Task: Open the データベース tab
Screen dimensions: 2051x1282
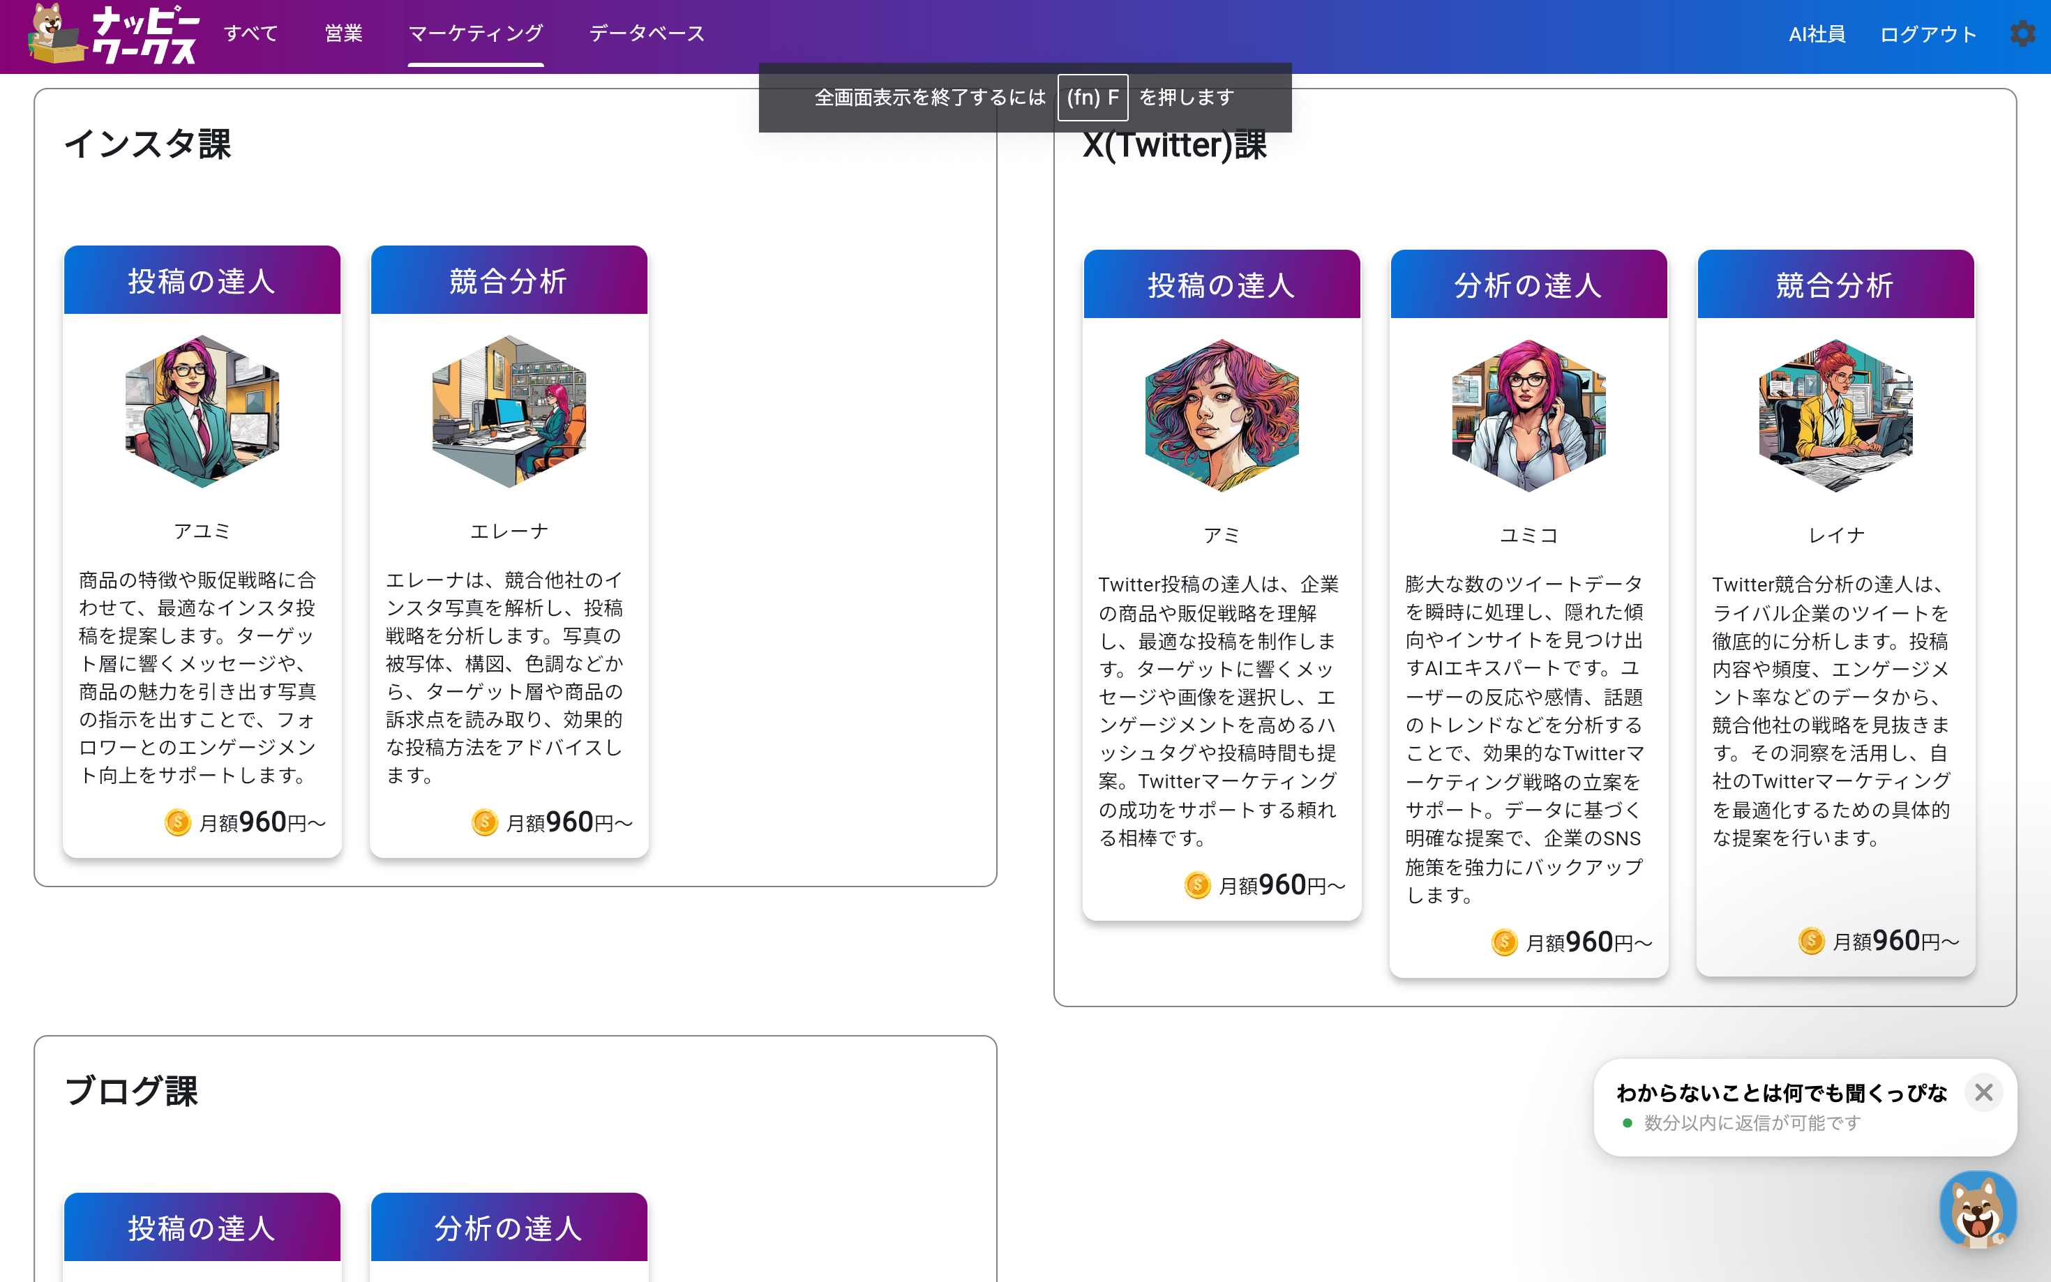Action: [x=647, y=34]
